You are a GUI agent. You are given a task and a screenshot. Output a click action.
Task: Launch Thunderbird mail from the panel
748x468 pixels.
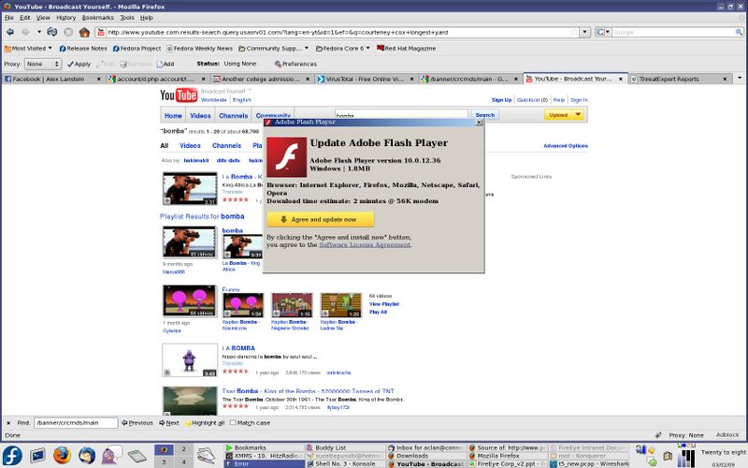(x=87, y=456)
